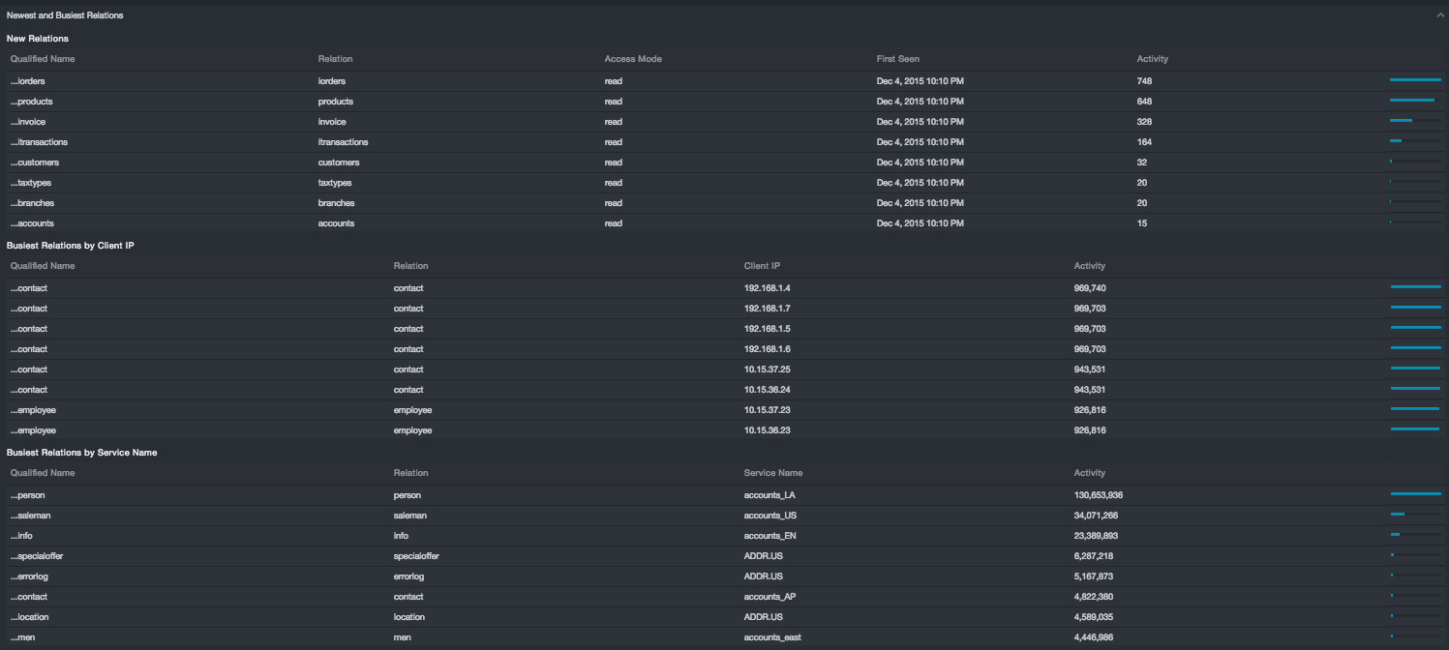Viewport: 1449px width, 650px height.
Task: Click the Activity header in New Relations
Action: pyautogui.click(x=1152, y=59)
